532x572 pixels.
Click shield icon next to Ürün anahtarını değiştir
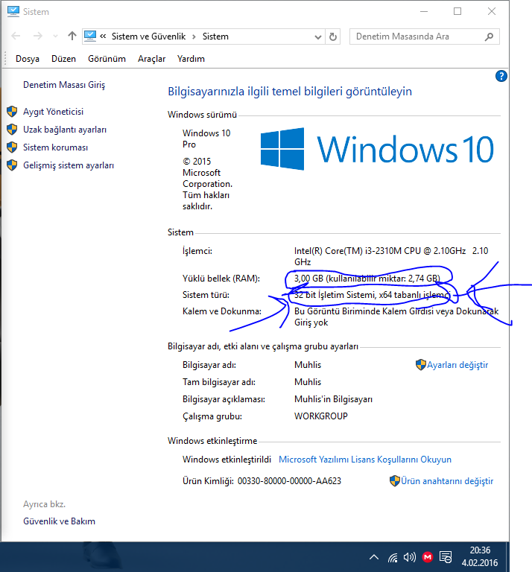pyautogui.click(x=394, y=481)
